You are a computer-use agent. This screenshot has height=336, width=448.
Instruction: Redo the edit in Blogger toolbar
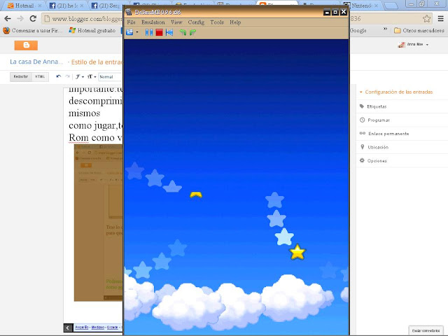point(67,76)
